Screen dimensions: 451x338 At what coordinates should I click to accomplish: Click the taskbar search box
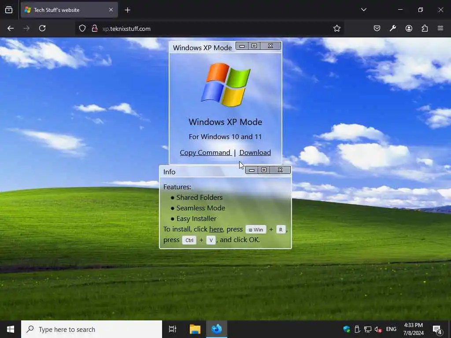click(x=92, y=329)
